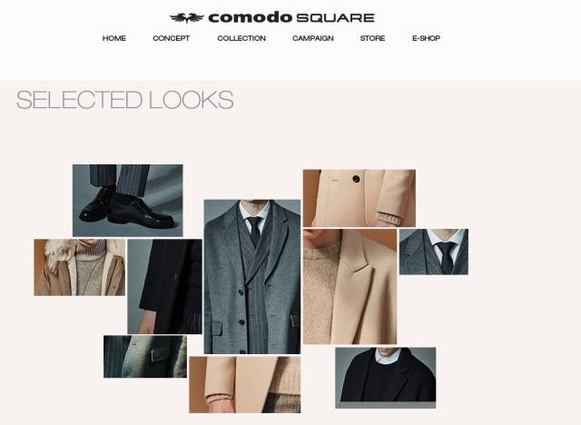Open the COLLECTION menu
The image size is (581, 425).
pos(241,38)
